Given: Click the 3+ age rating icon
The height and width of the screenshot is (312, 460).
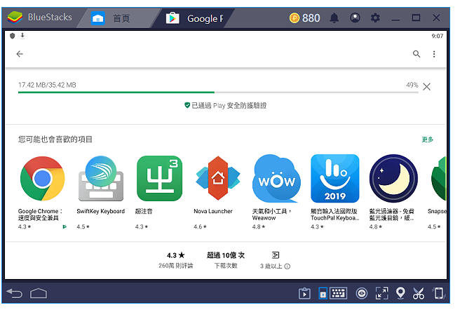Looking at the screenshot, I should tap(276, 255).
